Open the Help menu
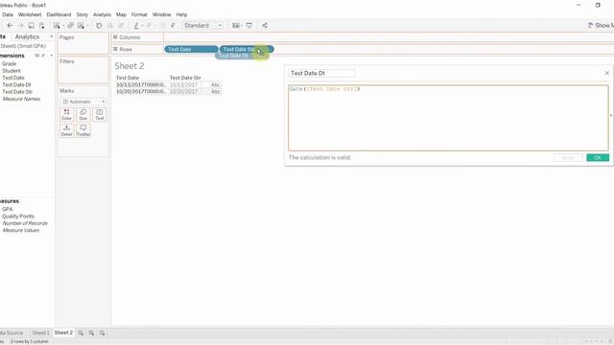The width and height of the screenshot is (614, 345). 181,14
